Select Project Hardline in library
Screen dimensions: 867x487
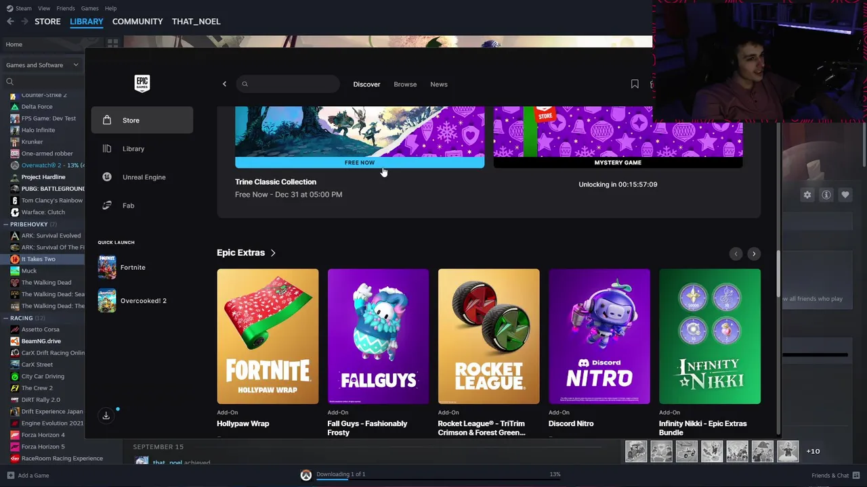[43, 177]
